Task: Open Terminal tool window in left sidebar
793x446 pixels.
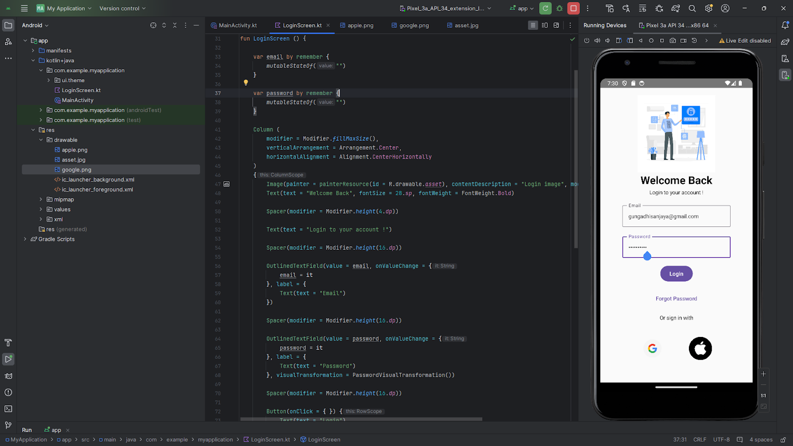Action: [8, 409]
